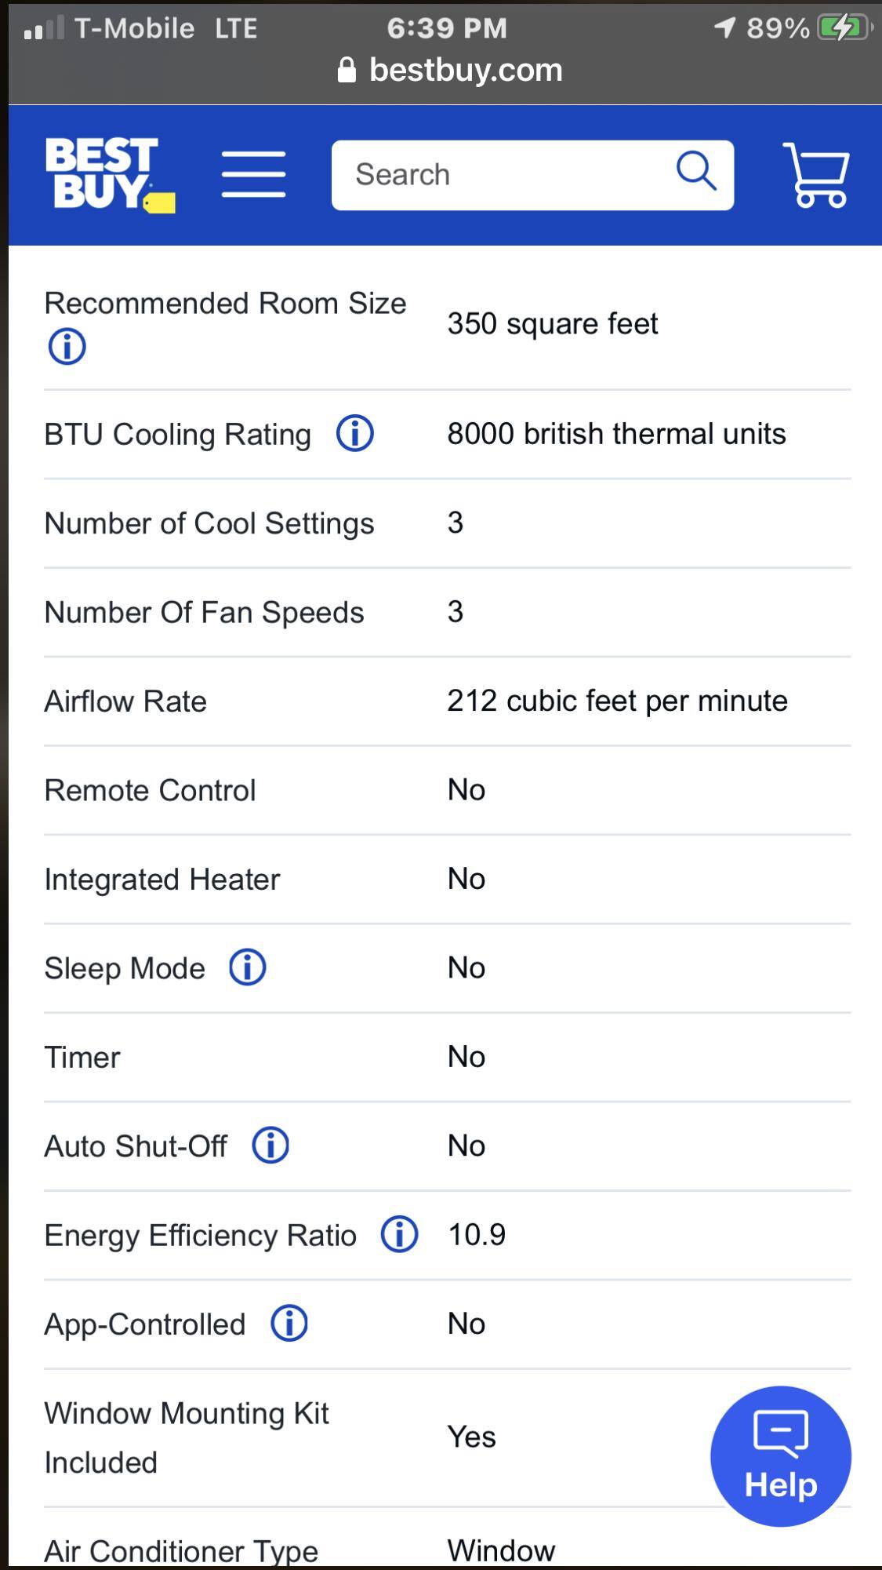The image size is (882, 1570).
Task: Tap the bestbuy.com address bar
Action: click(x=450, y=71)
